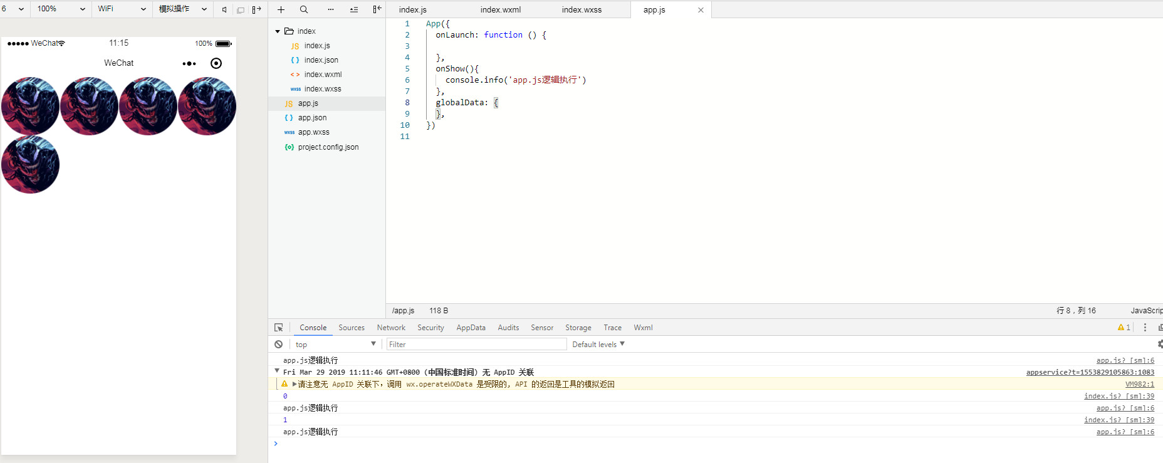Open the 模拟操作 dropdown
The image size is (1163, 463).
pos(182,9)
